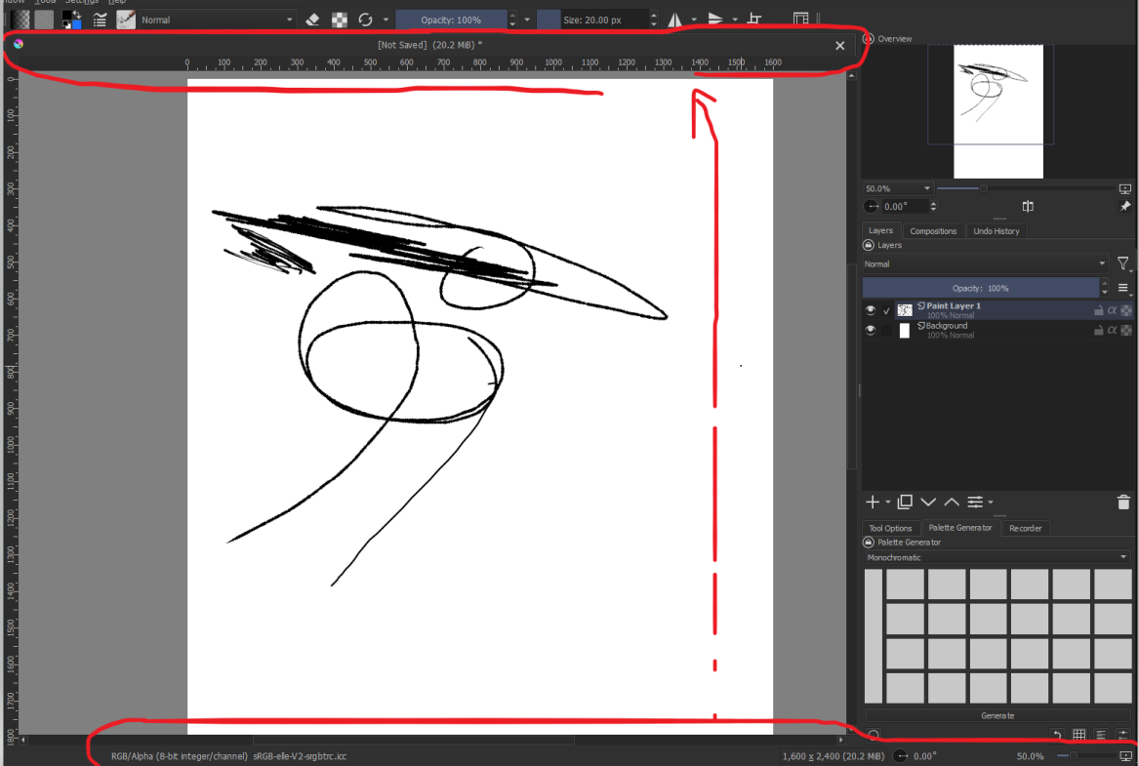This screenshot has height=766, width=1139.
Task: Toggle the lock on Paint Layer 1
Action: coord(1098,310)
